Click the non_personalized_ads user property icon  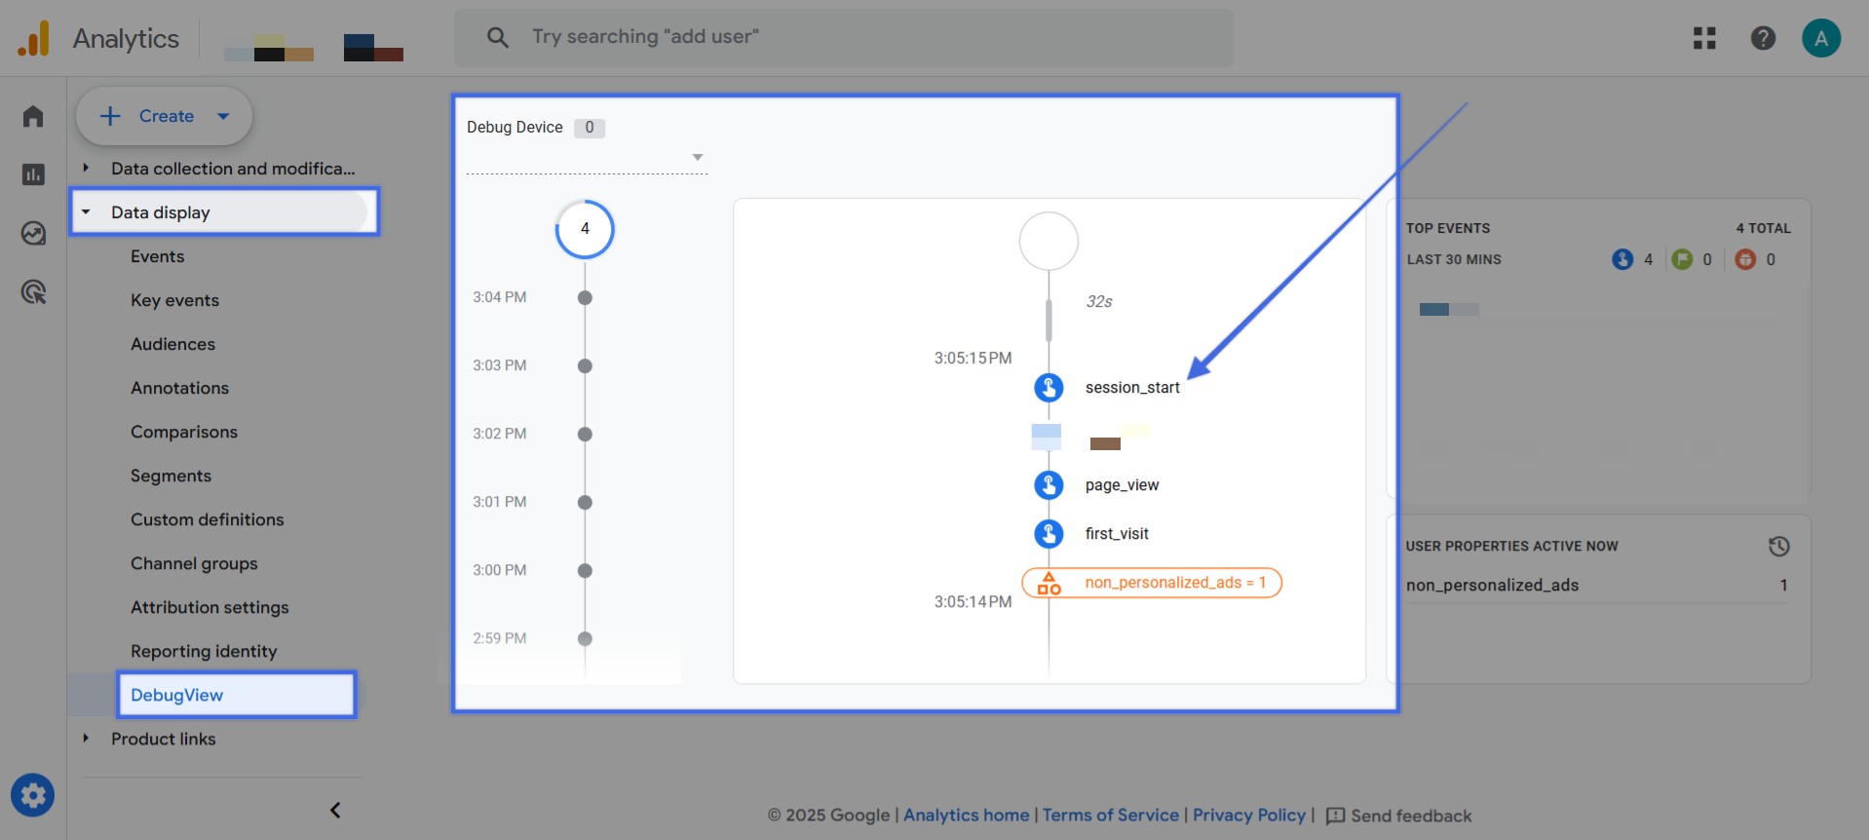coord(1049,583)
